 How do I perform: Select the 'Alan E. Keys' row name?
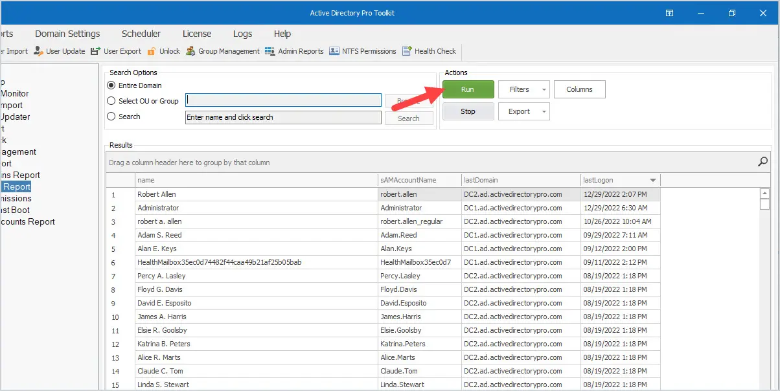(256, 249)
